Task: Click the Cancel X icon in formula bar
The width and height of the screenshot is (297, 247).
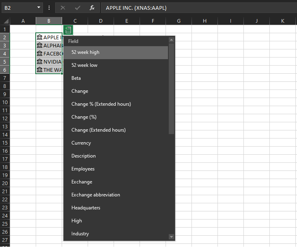Action: [x=63, y=8]
